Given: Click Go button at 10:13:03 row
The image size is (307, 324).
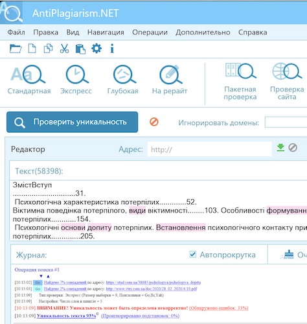Looking at the screenshot, I should point(38,289).
